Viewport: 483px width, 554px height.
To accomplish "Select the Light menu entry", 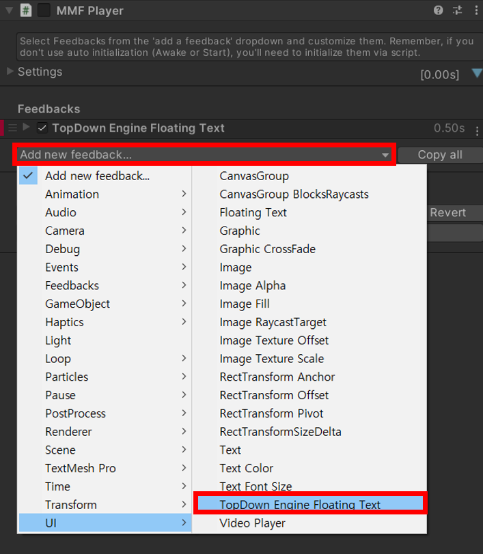I will coord(105,340).
